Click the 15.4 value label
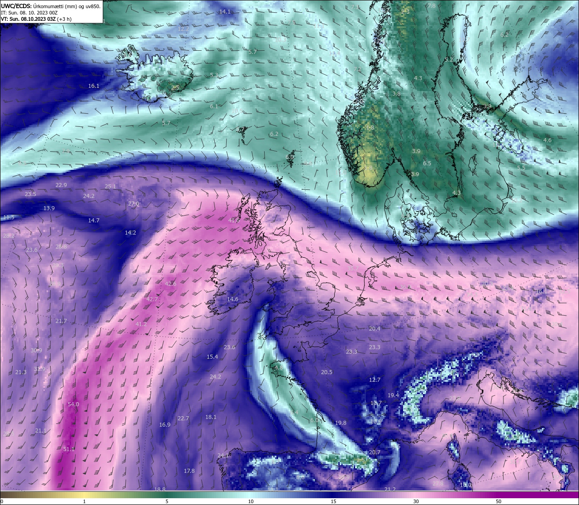The width and height of the screenshot is (579, 505). 212,357
